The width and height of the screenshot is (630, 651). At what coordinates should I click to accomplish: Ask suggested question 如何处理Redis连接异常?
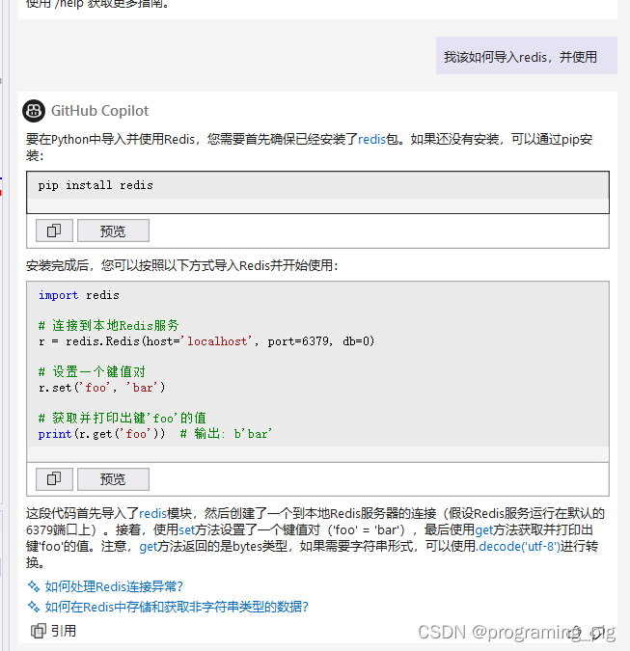tap(114, 586)
